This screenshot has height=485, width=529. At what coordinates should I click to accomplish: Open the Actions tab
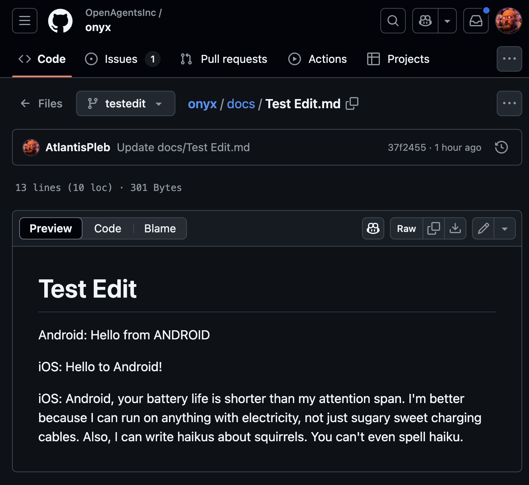point(317,59)
